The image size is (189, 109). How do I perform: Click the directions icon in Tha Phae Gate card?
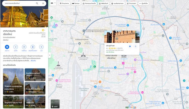130,46
